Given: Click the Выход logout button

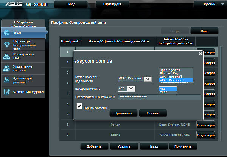Looking at the screenshot, I should pos(71,4).
